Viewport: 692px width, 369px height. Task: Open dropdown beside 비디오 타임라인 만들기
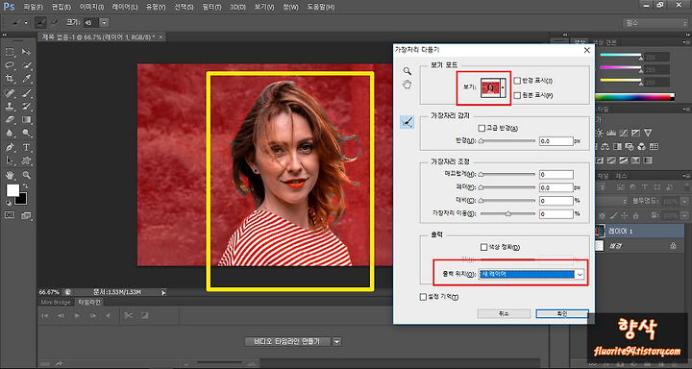click(x=337, y=341)
